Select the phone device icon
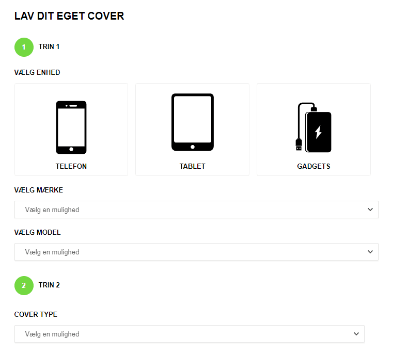Viewport: 408px width, 354px height. click(x=71, y=127)
